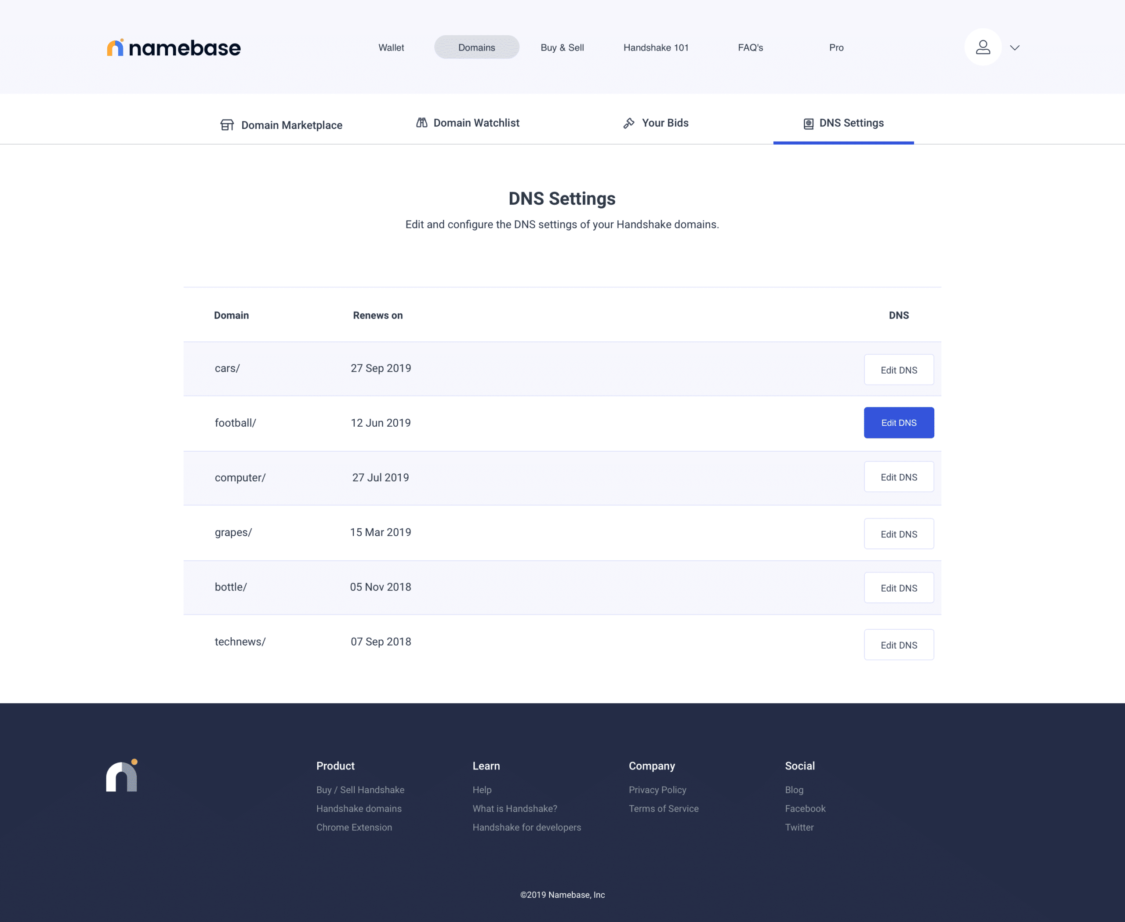Click the 05 Nov 2018 renewal date
The height and width of the screenshot is (922, 1125).
pyautogui.click(x=381, y=587)
